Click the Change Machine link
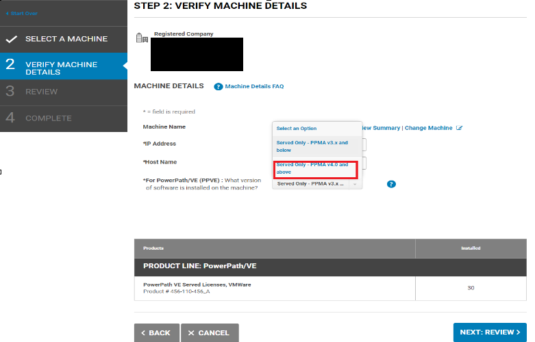The image size is (535, 342). [428, 128]
